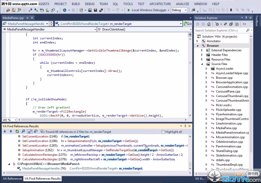Click the refresh icon in Find References
The height and width of the screenshot is (183, 261).
pos(17,131)
